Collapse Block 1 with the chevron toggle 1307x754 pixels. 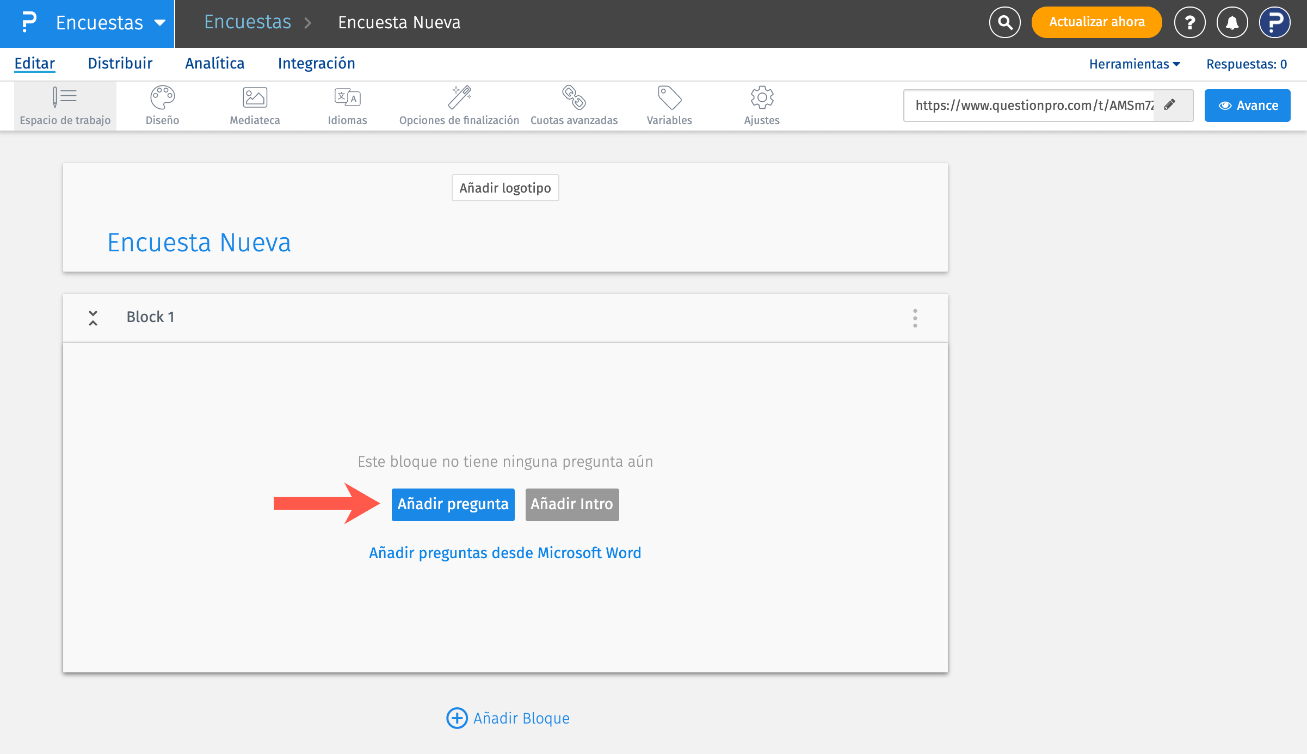[93, 318]
